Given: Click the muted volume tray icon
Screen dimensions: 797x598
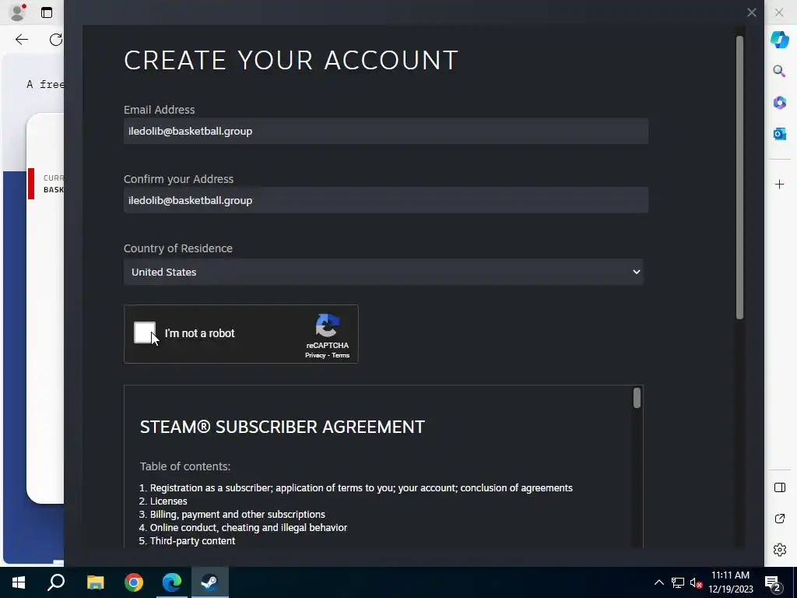Looking at the screenshot, I should click(696, 582).
